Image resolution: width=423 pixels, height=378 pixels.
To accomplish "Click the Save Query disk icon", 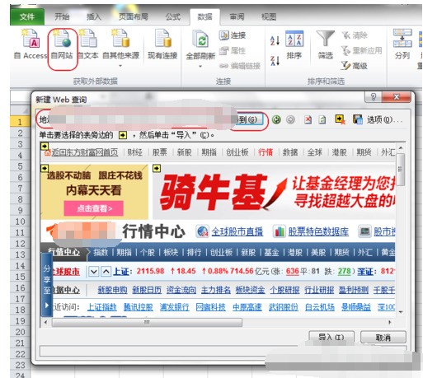I will point(358,119).
